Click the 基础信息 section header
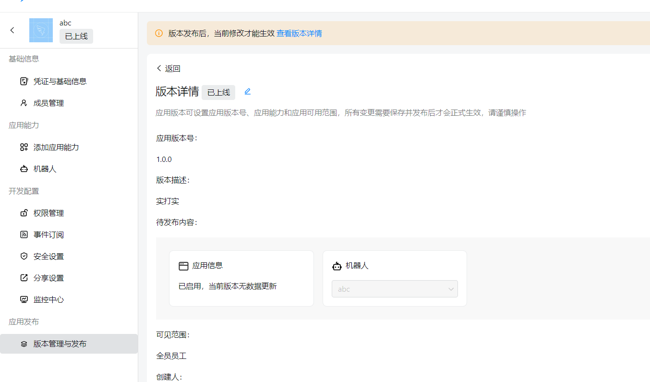 [x=24, y=59]
